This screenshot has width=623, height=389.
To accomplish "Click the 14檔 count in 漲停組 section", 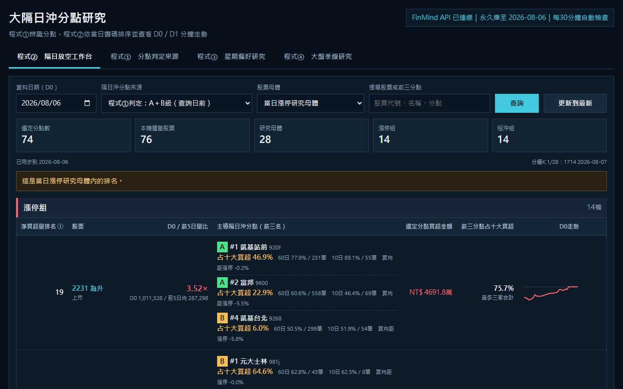I will coord(594,207).
